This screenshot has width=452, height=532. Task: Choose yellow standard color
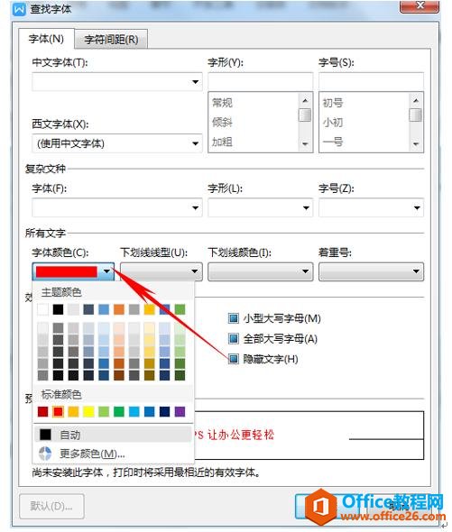[88, 411]
